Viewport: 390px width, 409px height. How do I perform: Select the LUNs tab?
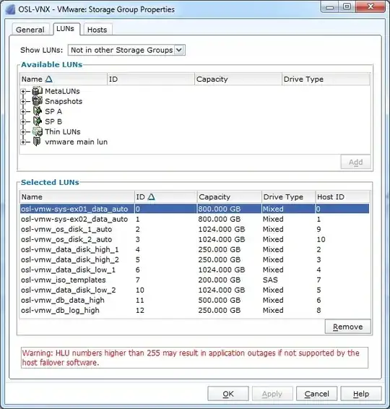point(66,29)
